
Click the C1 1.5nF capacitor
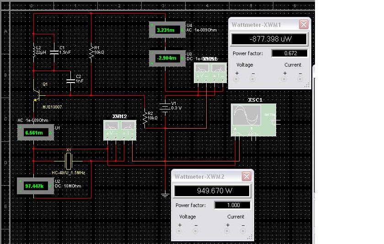54,51
